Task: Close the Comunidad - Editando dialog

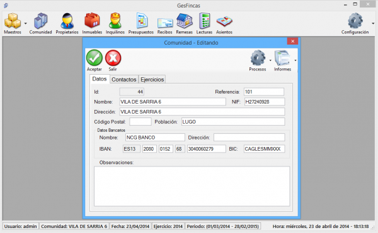Action: pyautogui.click(x=293, y=41)
